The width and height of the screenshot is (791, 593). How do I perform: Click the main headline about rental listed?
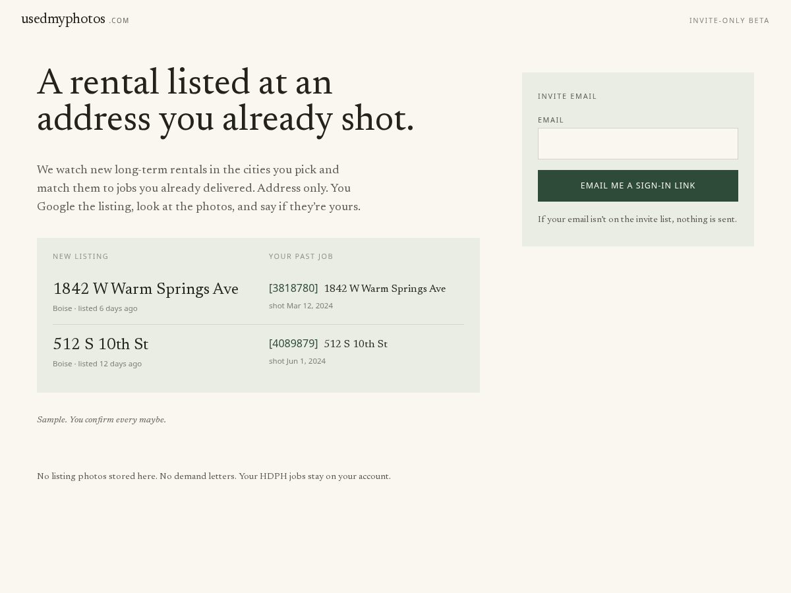coord(225,101)
